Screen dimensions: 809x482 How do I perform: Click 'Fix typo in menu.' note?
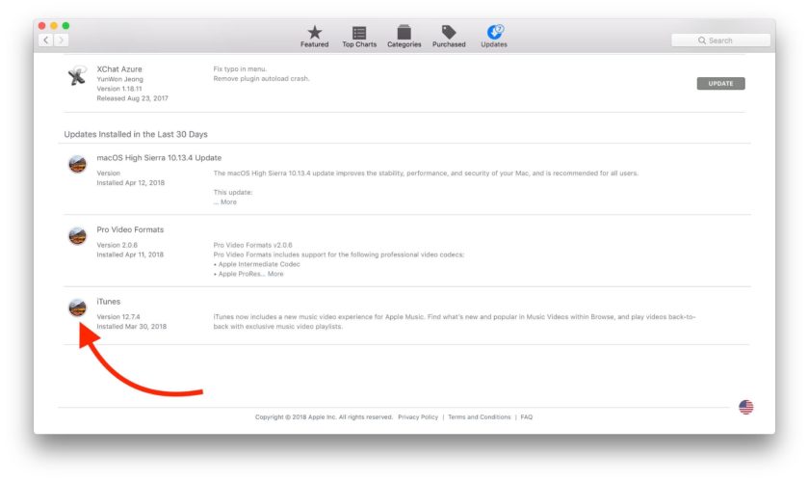[x=240, y=68]
